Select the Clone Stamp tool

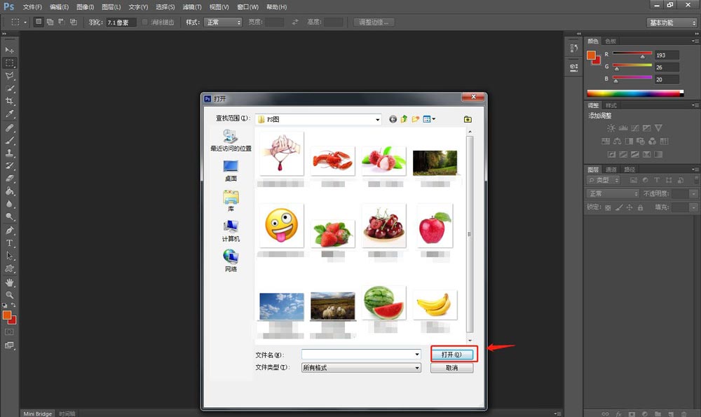(x=9, y=153)
